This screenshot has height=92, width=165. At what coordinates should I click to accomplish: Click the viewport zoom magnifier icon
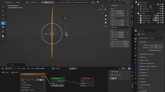(x=105, y=16)
